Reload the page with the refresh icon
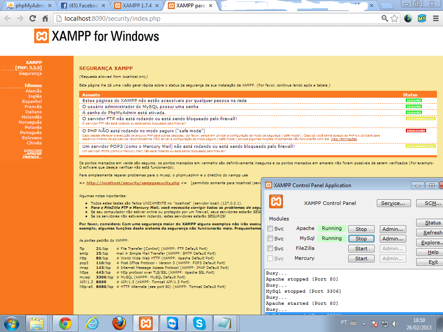 [x=33, y=19]
